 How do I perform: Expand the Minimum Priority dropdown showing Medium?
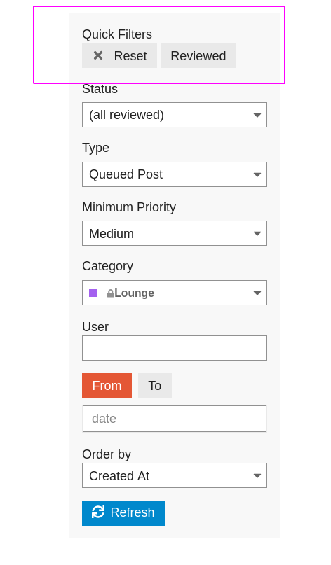pyautogui.click(x=175, y=233)
